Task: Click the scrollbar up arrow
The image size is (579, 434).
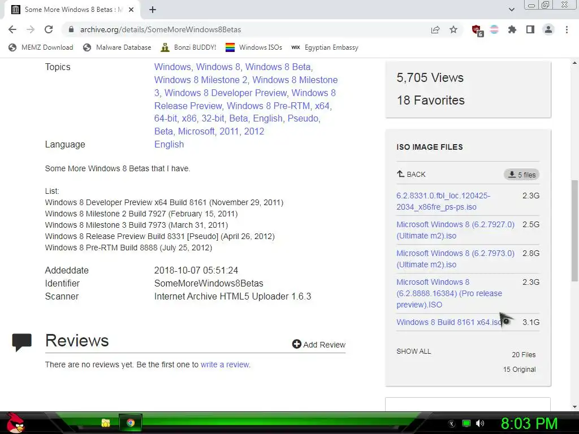Action: tap(574, 63)
